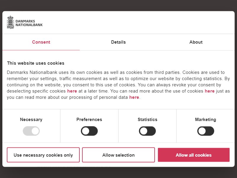
Task: Open the Consent tab
Action: pyautogui.click(x=41, y=42)
